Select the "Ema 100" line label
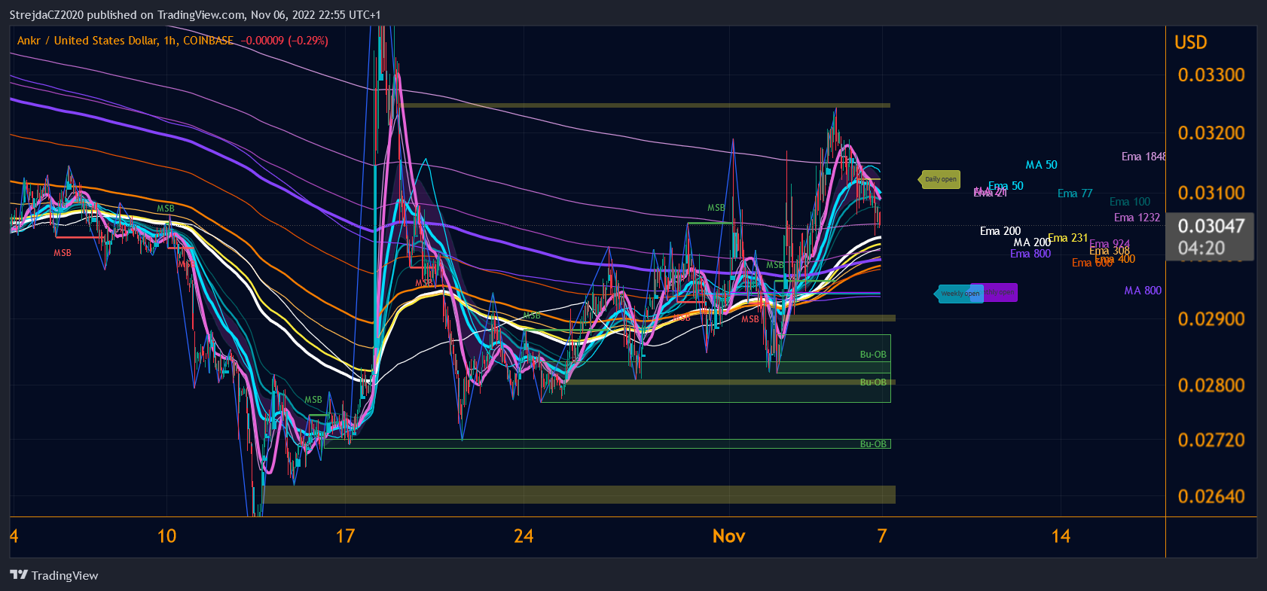This screenshot has width=1267, height=591. [1130, 202]
